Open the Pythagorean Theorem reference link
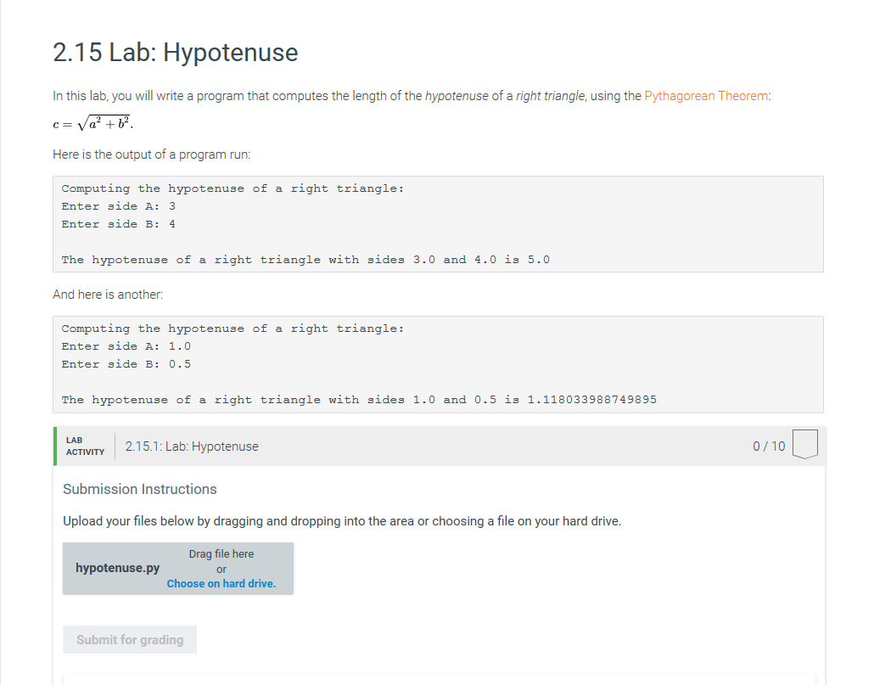This screenshot has height=685, width=874. pyautogui.click(x=705, y=96)
